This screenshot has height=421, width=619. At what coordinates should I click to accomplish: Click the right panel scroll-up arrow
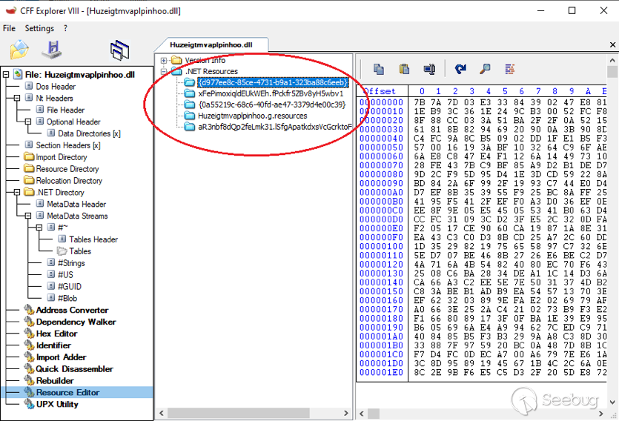coord(612,60)
